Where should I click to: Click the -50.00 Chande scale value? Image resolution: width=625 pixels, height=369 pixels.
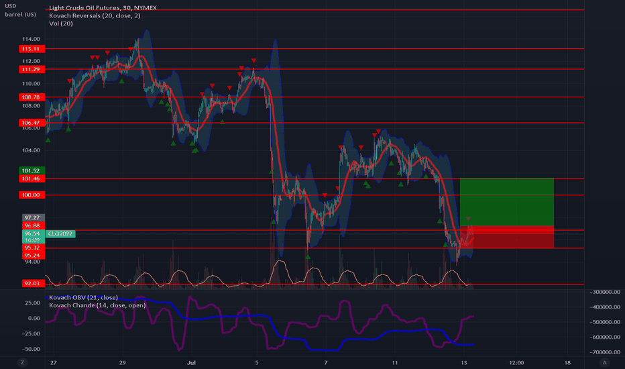pos(31,349)
